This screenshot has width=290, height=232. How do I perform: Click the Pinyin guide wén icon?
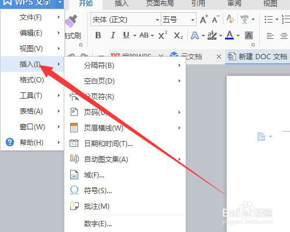pyautogui.click(x=244, y=19)
